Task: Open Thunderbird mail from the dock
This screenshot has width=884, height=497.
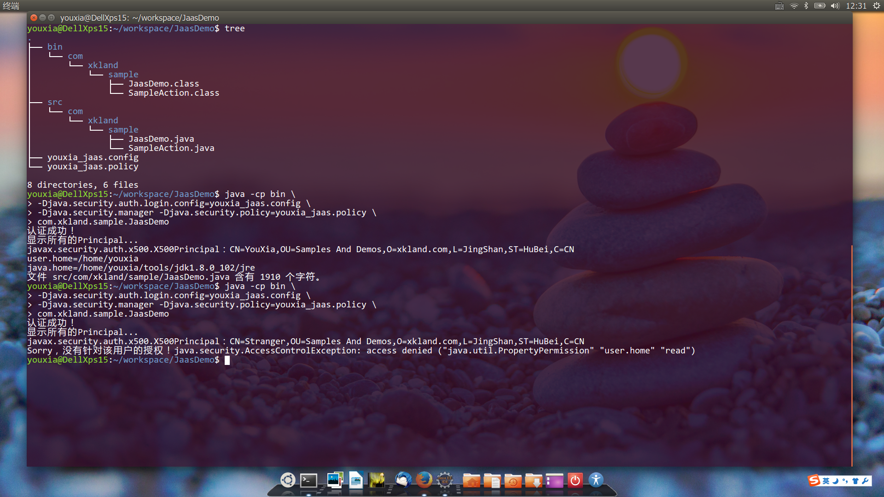Action: click(403, 480)
